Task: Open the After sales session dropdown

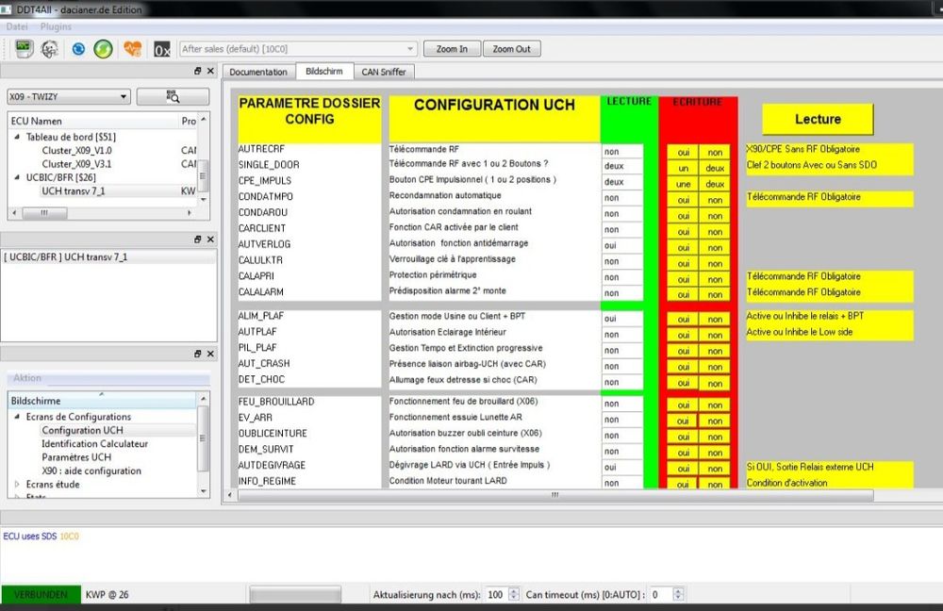Action: point(298,49)
